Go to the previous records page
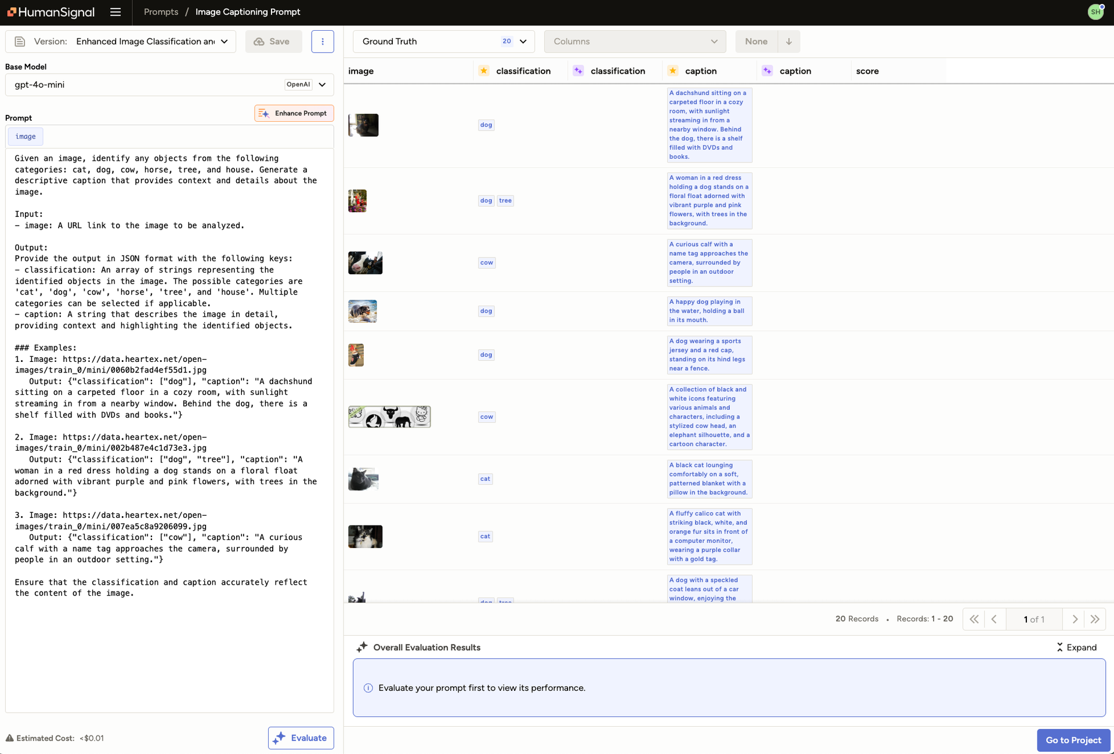The height and width of the screenshot is (754, 1114). click(994, 619)
